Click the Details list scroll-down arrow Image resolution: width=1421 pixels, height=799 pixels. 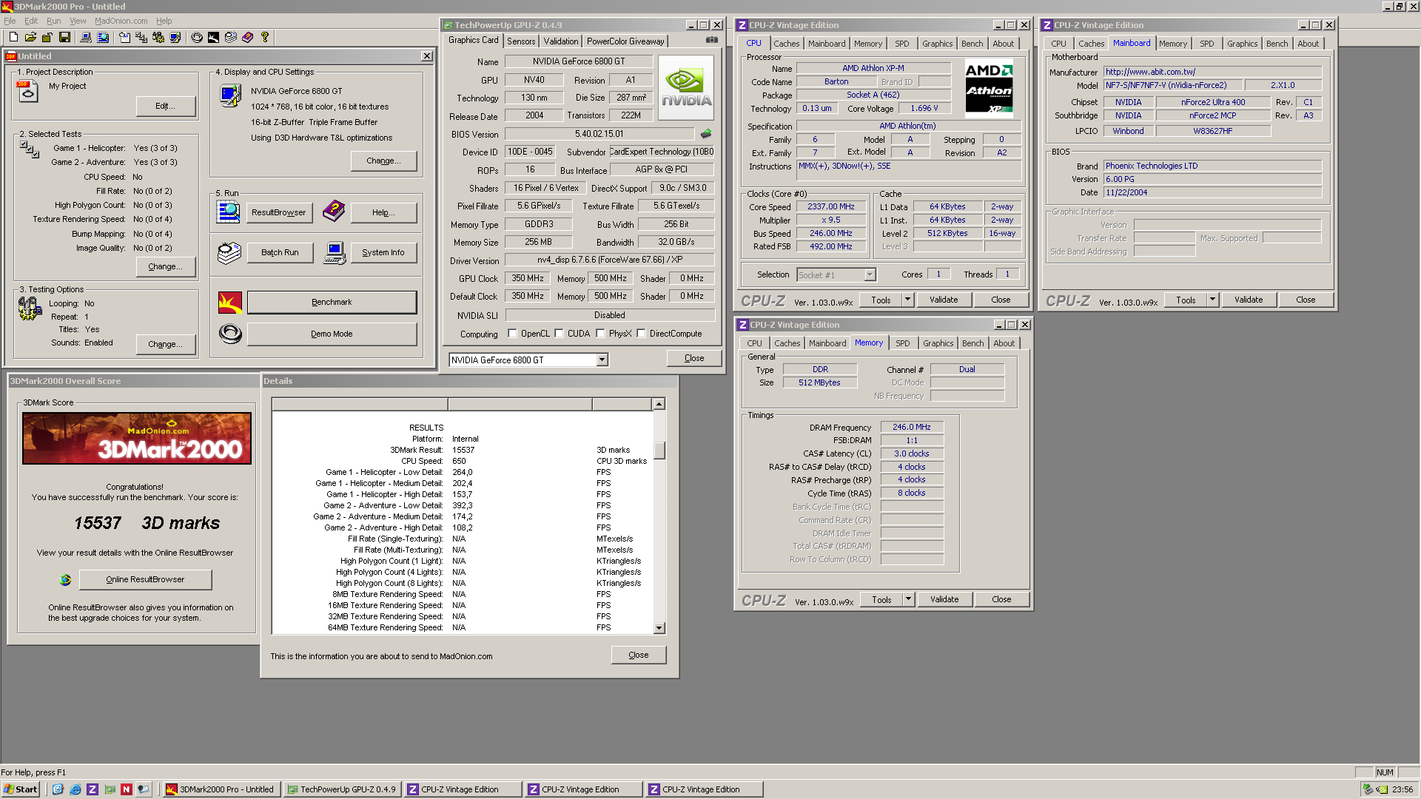pos(659,628)
